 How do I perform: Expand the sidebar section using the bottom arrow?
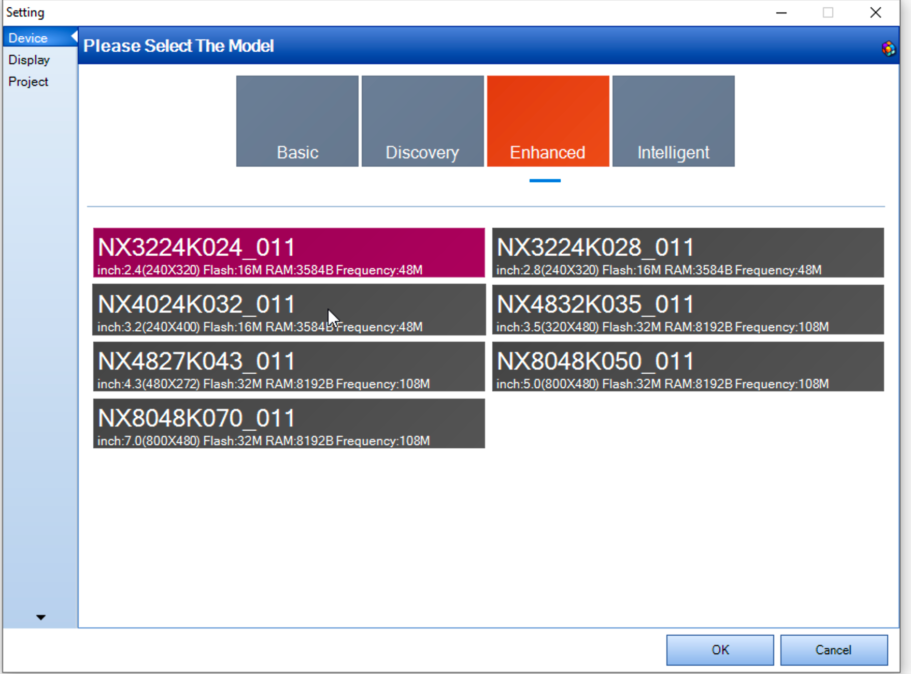[x=41, y=617]
